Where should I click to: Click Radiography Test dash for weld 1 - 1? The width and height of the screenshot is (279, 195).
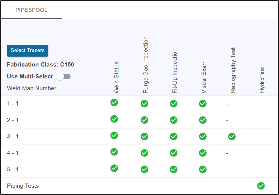coord(227,104)
